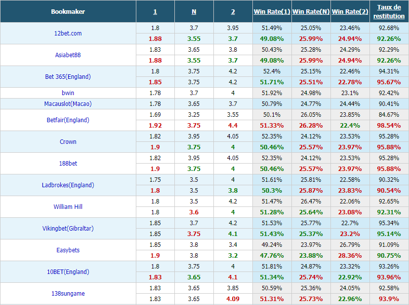Viewport: 409px width, 305px height.
Task: Select the red 93.9% value
Action: 389,299
